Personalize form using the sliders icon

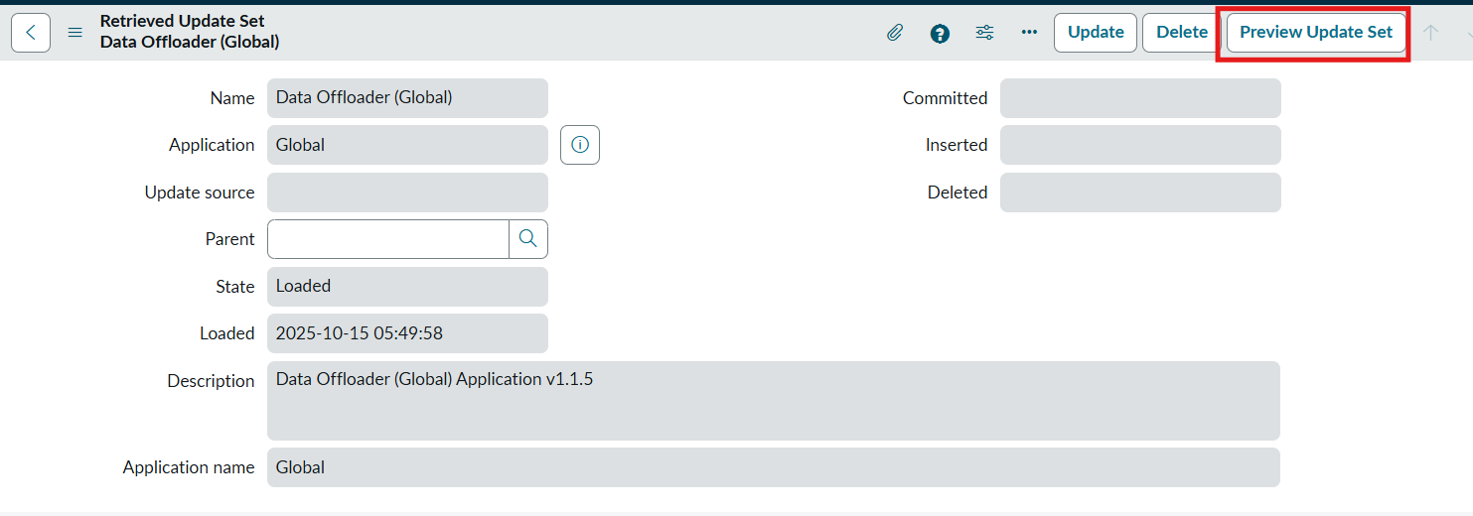coord(984,33)
